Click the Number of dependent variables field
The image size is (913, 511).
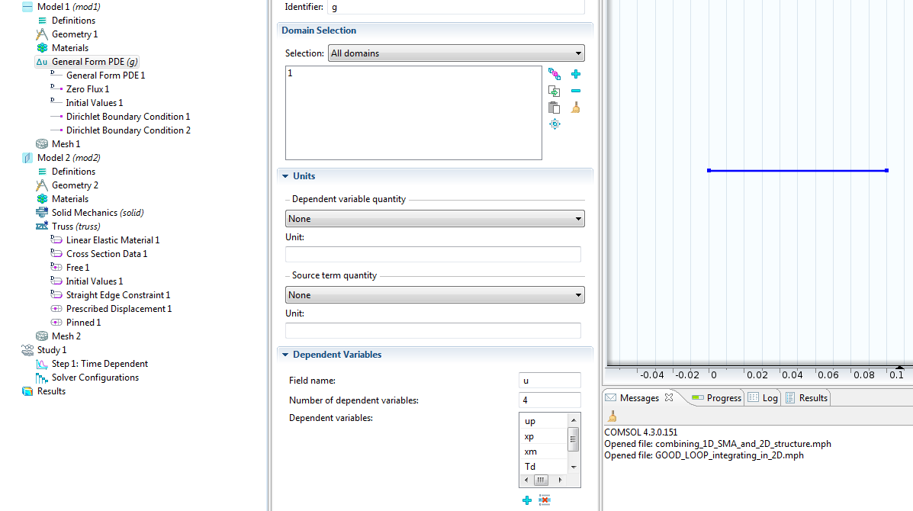tap(549, 400)
